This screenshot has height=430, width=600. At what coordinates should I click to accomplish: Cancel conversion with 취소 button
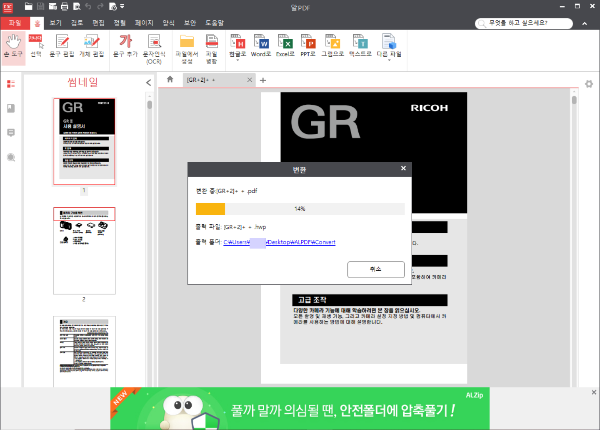[376, 269]
